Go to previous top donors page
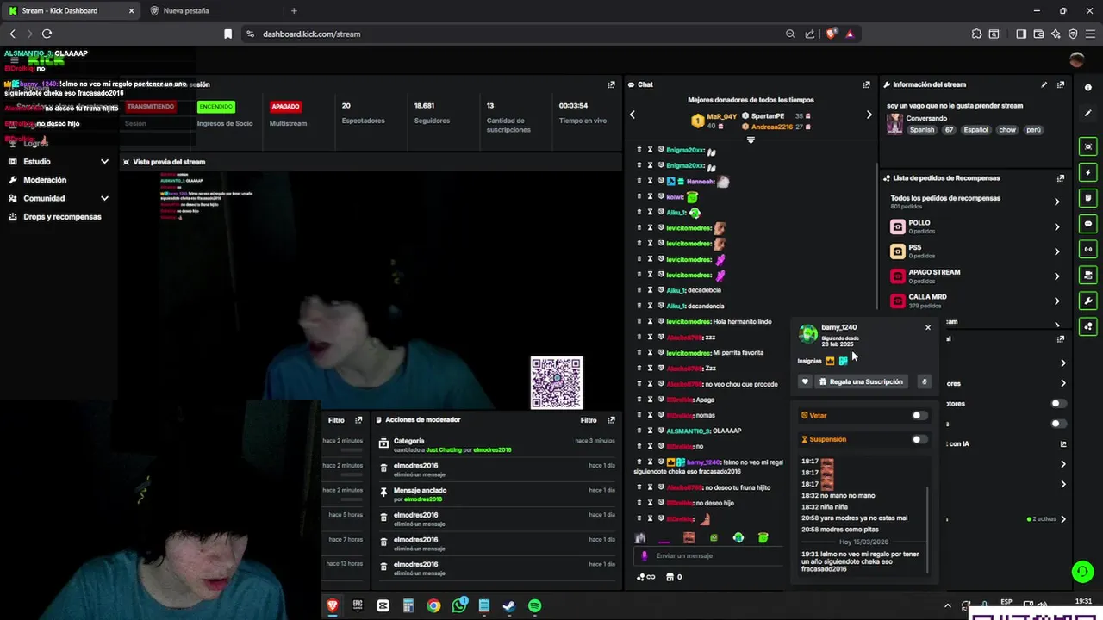Screen dimensions: 1103x620 (633, 115)
